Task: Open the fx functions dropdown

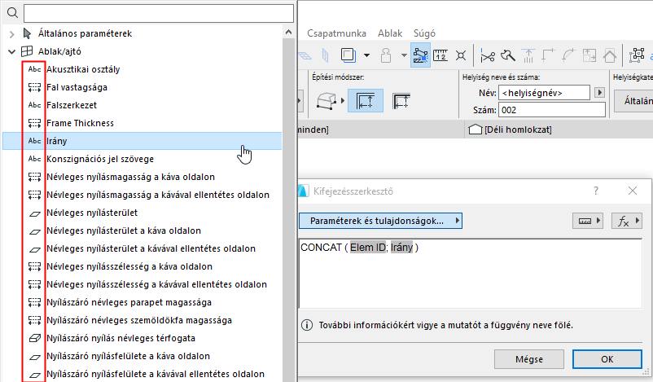Action: (627, 221)
